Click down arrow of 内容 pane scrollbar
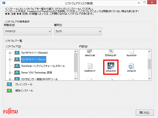 [x=149, y=78]
